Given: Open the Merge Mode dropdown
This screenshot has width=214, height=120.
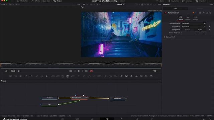Looking at the screenshot, I should click(194, 27).
